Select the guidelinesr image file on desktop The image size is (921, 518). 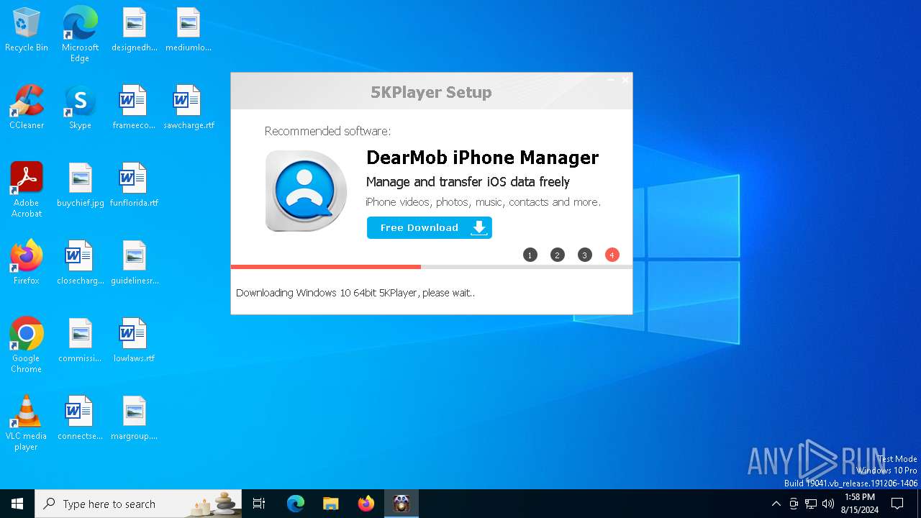[x=134, y=263]
